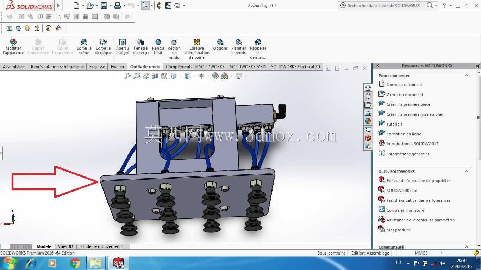The image size is (481, 270).
Task: Open the Options gear in top toolbar
Action: coord(177,6)
